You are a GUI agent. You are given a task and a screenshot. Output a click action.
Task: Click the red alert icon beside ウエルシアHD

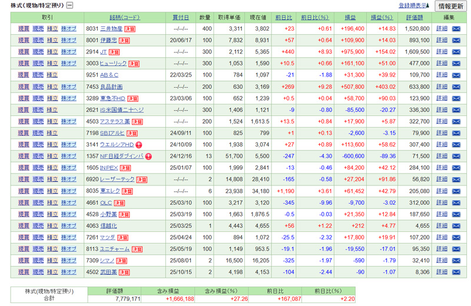pyautogui.click(x=138, y=145)
